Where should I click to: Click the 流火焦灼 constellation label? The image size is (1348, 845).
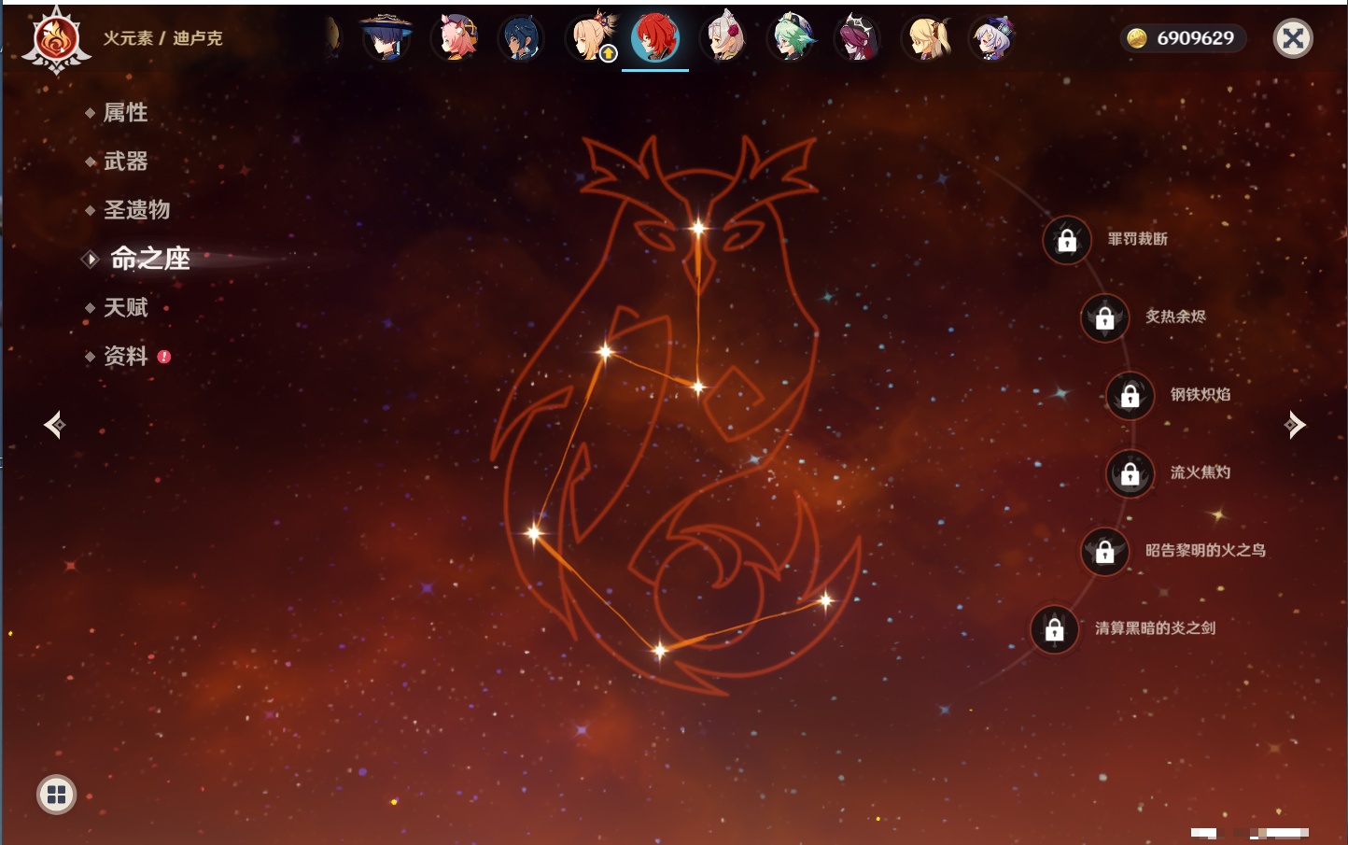(x=1201, y=472)
